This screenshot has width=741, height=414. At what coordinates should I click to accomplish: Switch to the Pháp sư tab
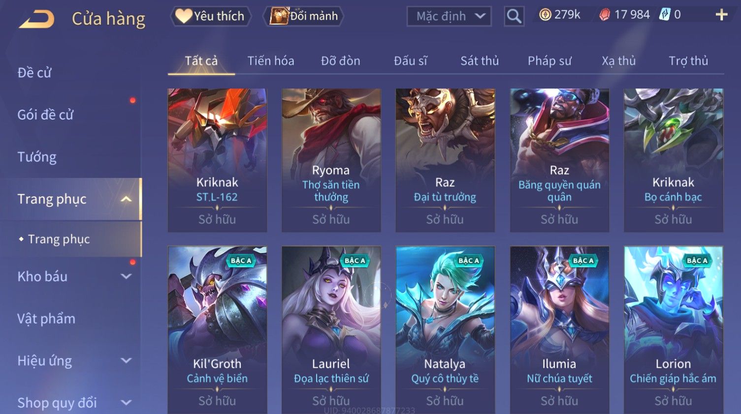point(549,61)
